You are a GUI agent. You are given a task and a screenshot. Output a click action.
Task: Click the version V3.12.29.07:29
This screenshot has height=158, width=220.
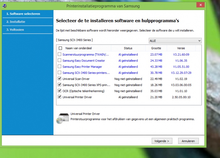coord(181,73)
